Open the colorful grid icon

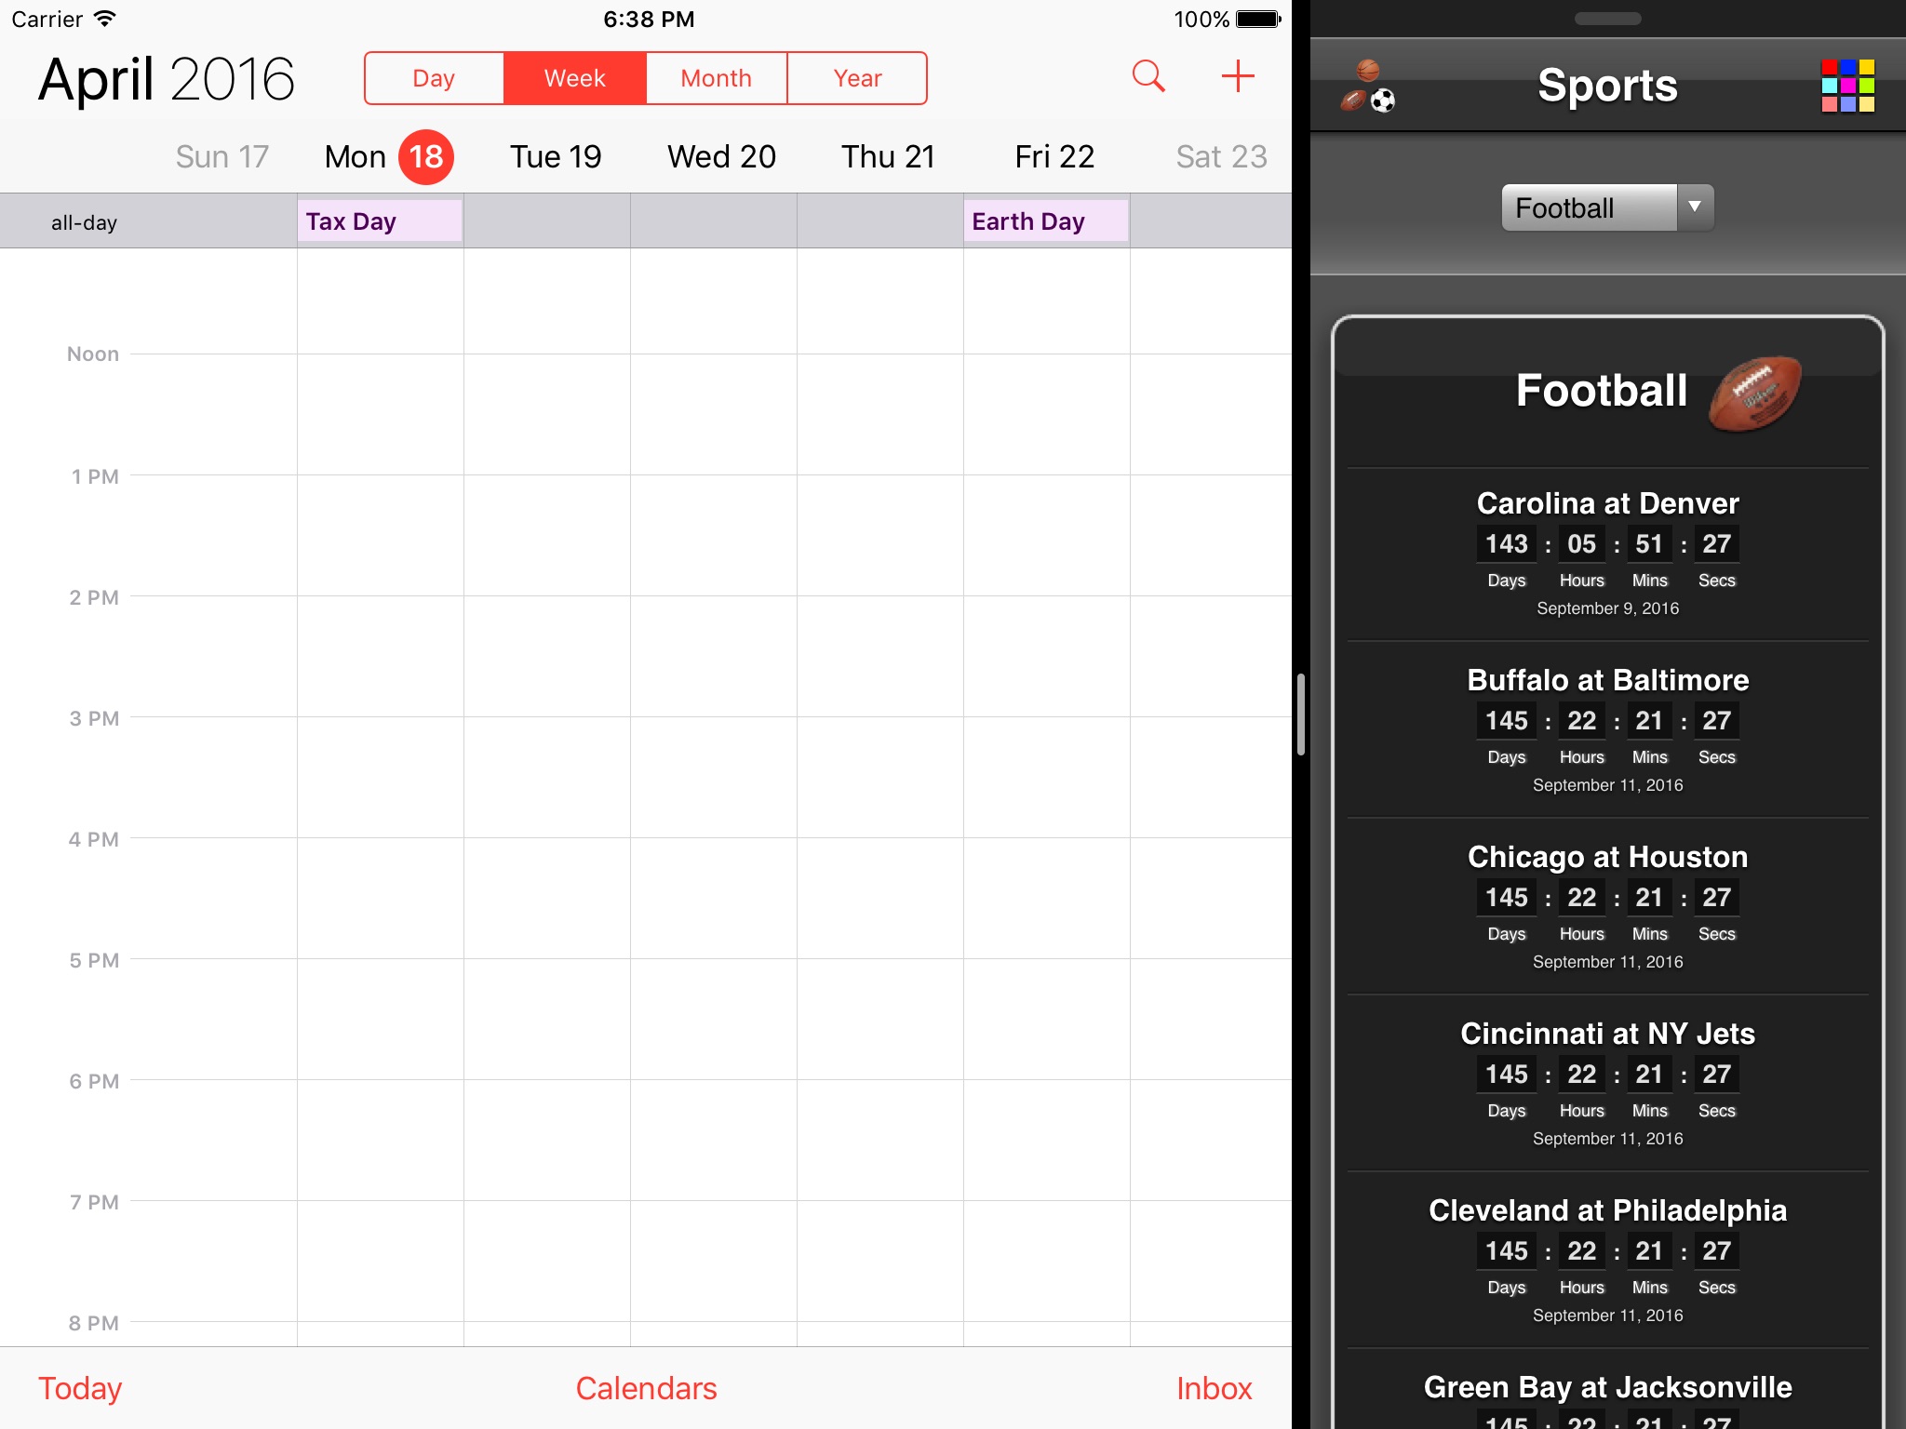pyautogui.click(x=1847, y=86)
